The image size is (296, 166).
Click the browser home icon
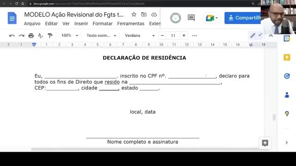[x=23, y=4]
